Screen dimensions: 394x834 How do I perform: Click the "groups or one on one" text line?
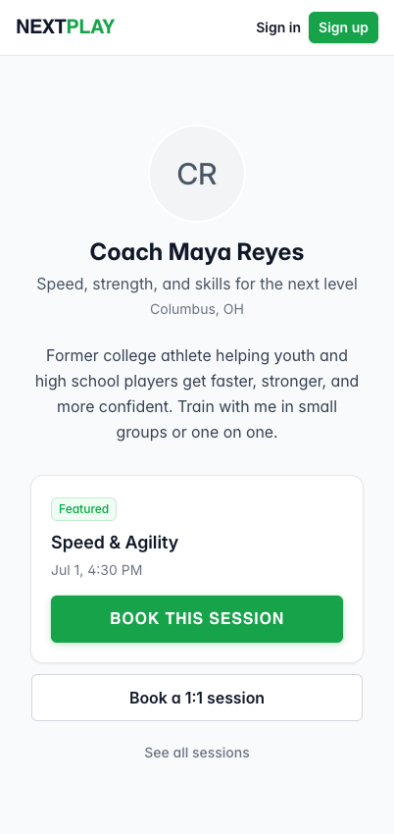(x=197, y=433)
